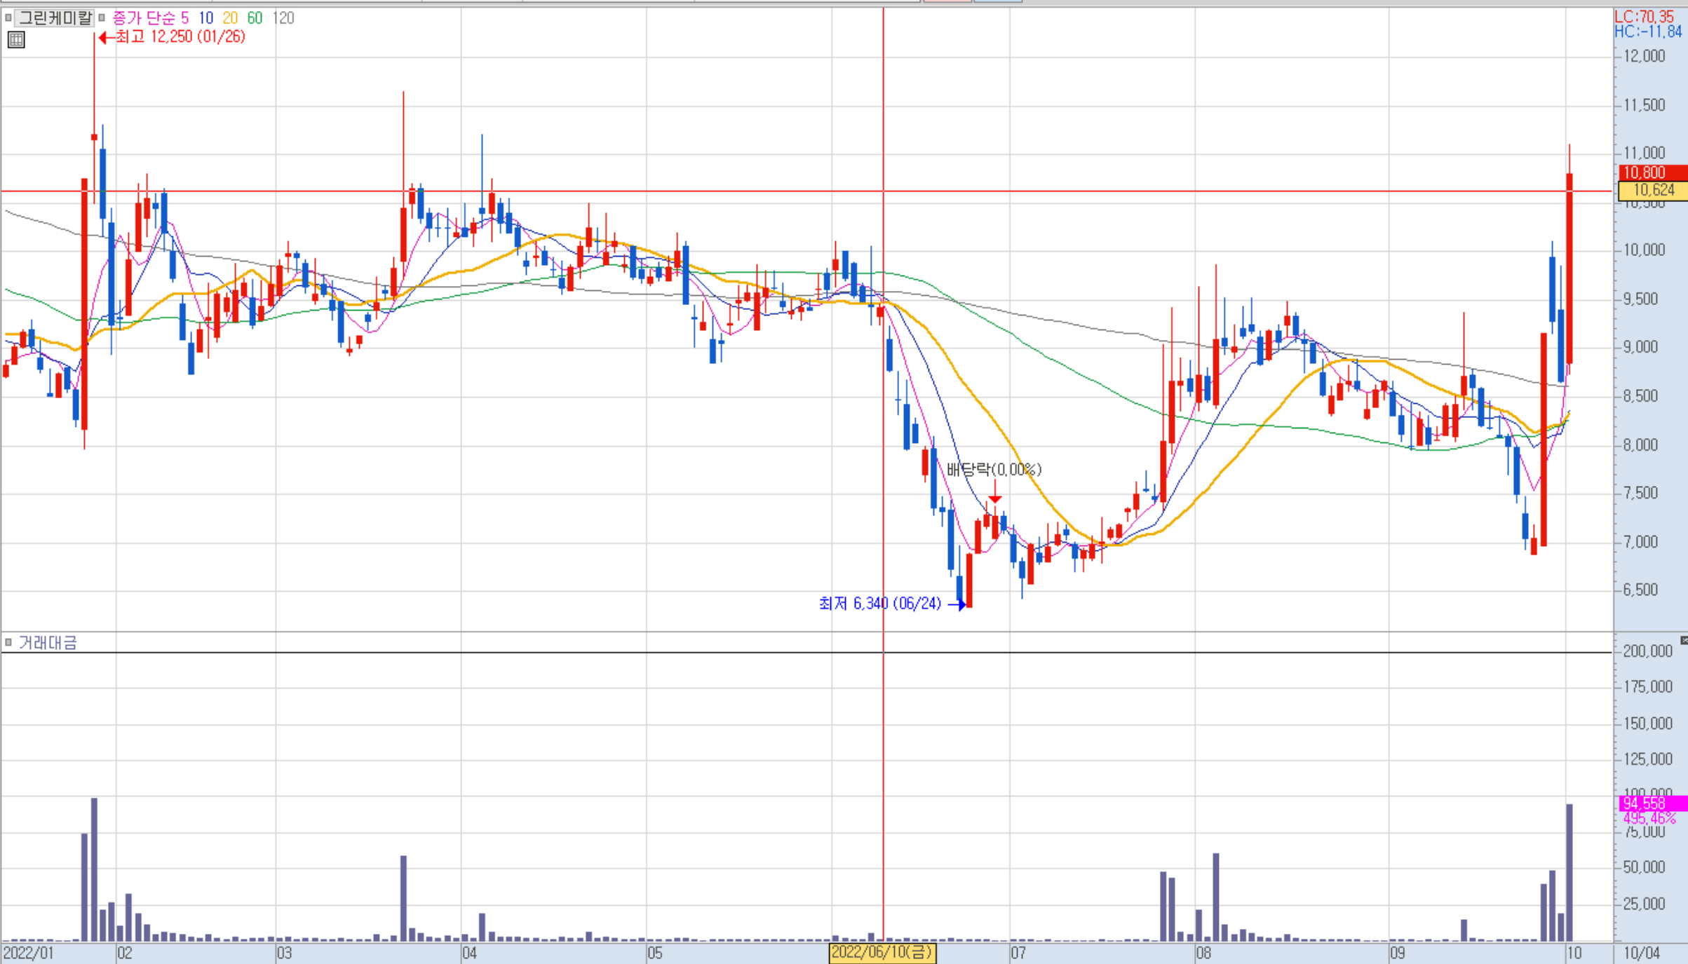
Task: Click the 2022/06/10(금) date marker
Action: [882, 953]
